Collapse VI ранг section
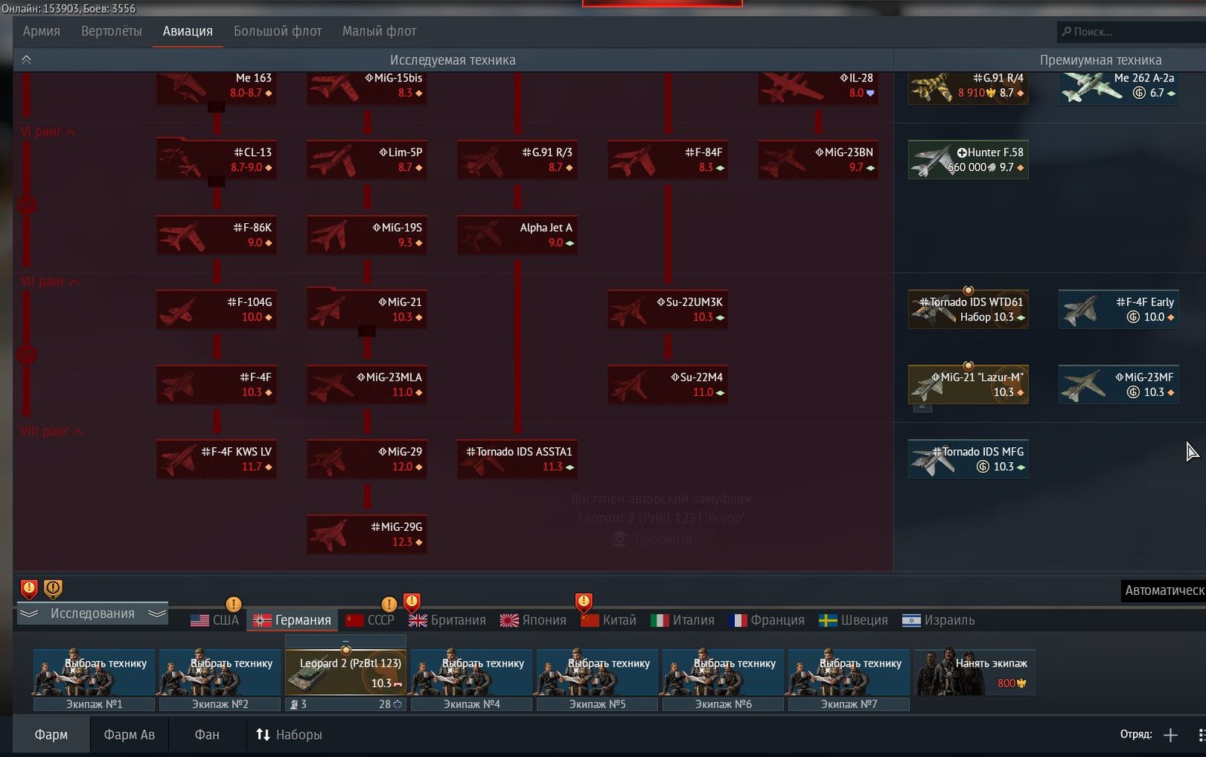This screenshot has height=757, width=1206. [x=48, y=132]
